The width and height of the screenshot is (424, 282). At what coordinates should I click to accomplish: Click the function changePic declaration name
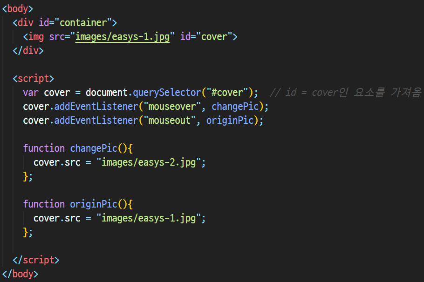pos(94,148)
